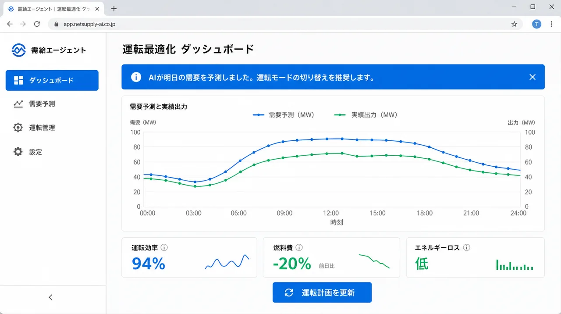Click the 運転最適化 ダッシュボード heading
Screen dimensions: 561x314
188,49
